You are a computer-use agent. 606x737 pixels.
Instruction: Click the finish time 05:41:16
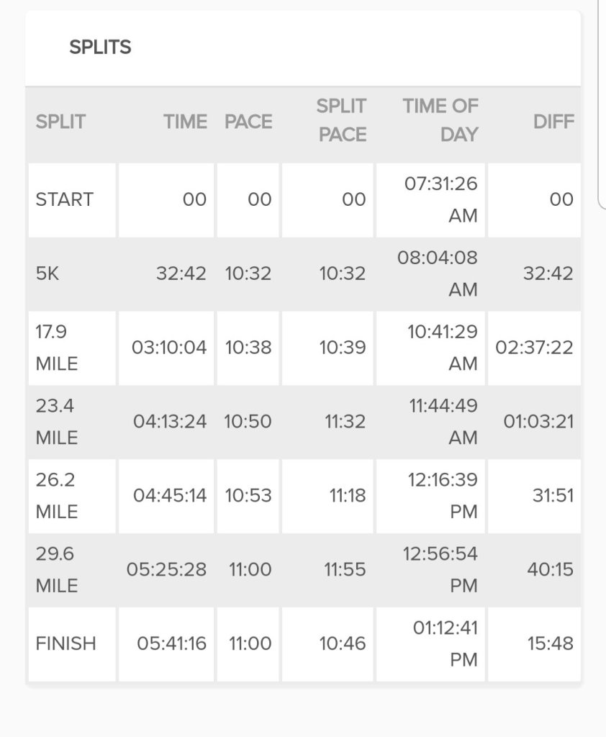171,643
